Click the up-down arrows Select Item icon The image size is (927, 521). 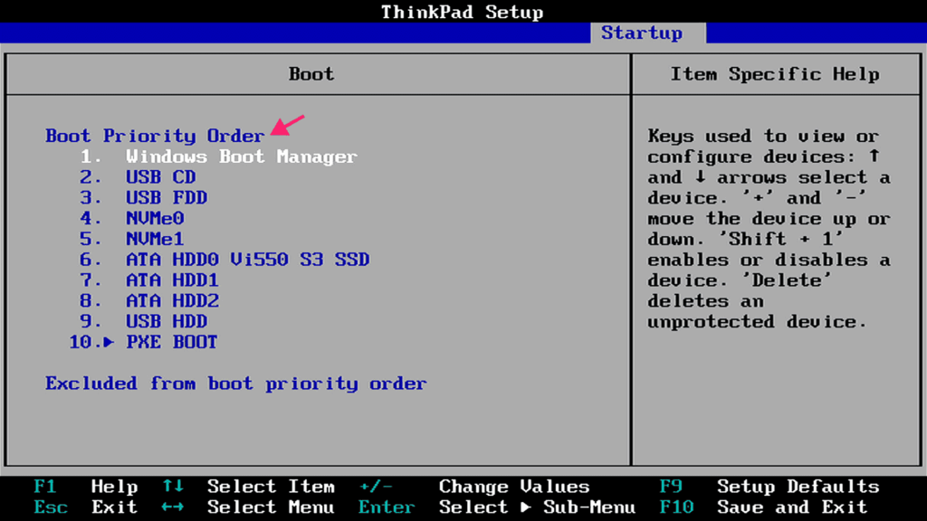[173, 486]
